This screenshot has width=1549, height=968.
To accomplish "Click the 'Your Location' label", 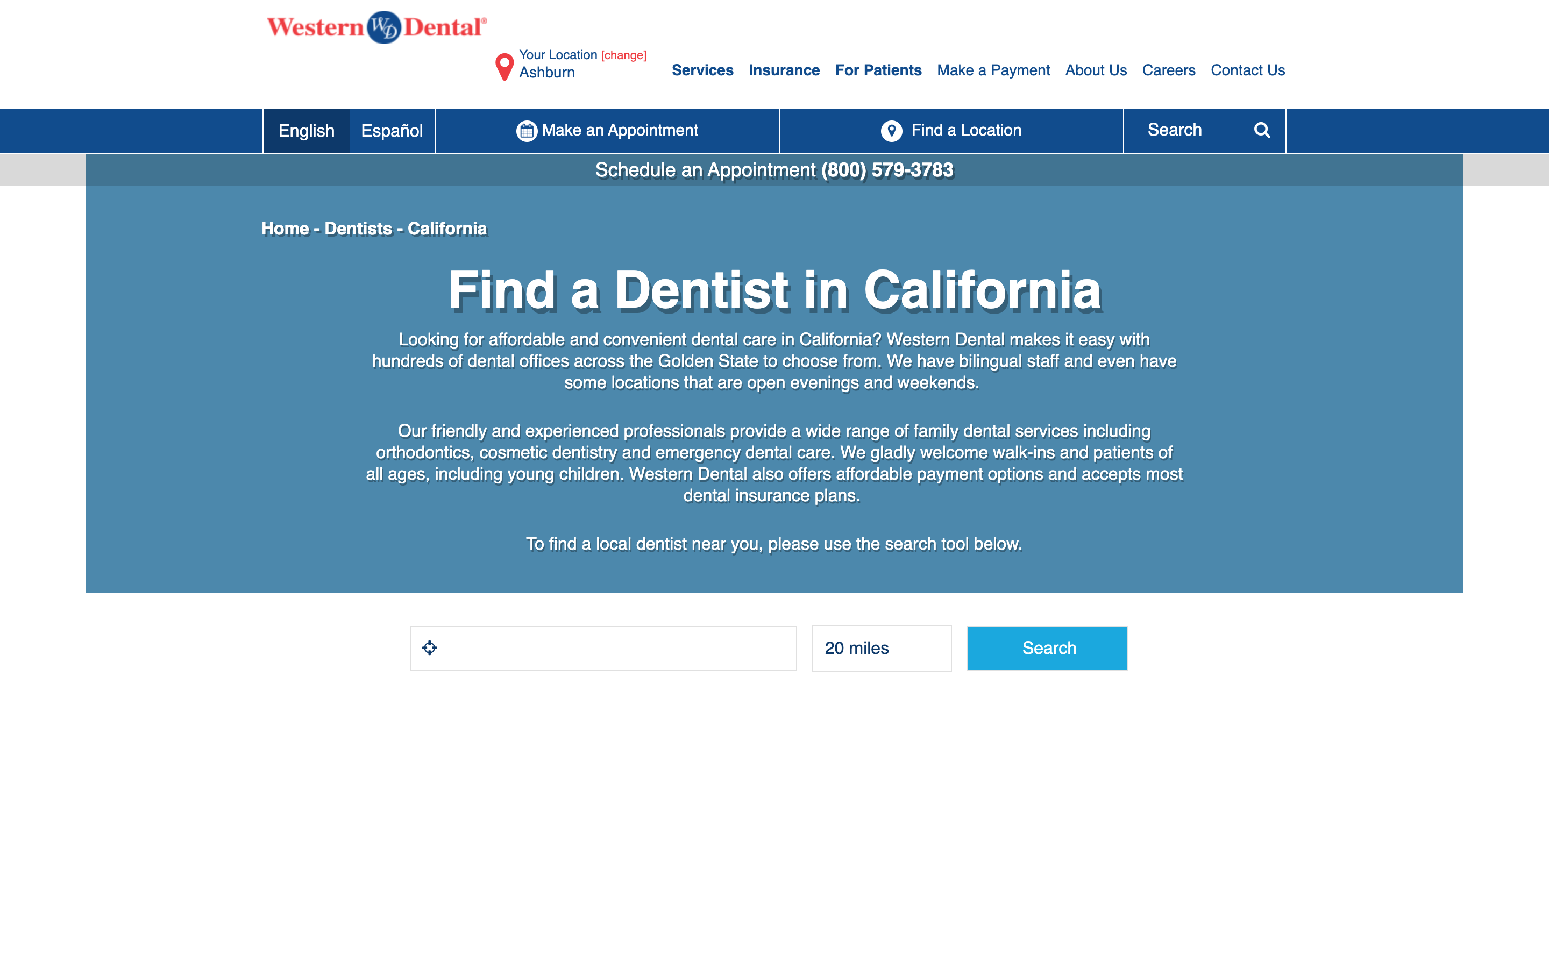I will [x=558, y=55].
